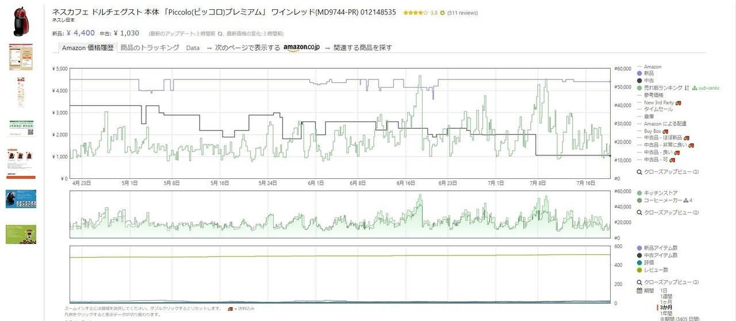Click the green 売れ筋ランキング color dot
The width and height of the screenshot is (736, 321).
point(639,87)
